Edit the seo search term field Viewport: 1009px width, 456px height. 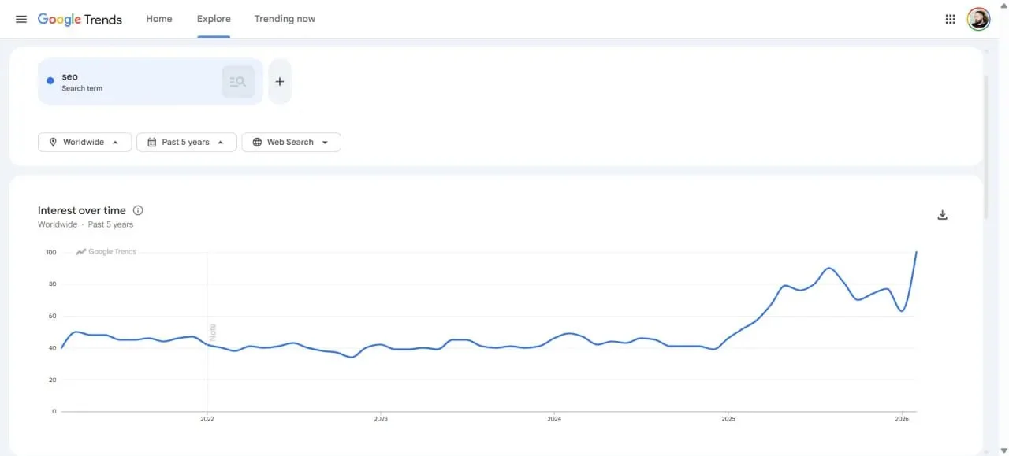tap(126, 81)
